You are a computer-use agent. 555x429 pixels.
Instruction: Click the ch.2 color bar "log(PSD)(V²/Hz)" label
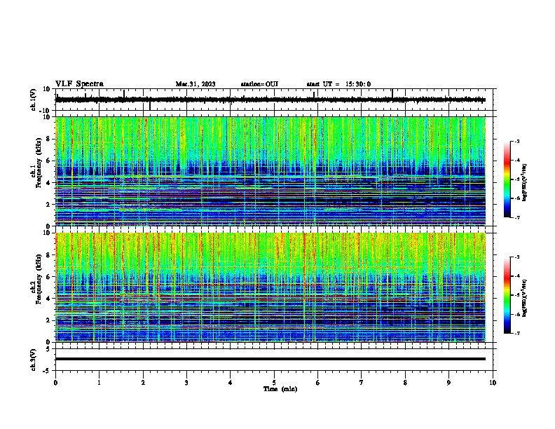(x=525, y=298)
